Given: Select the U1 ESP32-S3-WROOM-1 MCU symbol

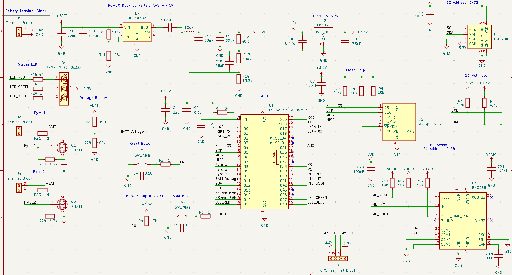Looking at the screenshot, I should [265, 161].
